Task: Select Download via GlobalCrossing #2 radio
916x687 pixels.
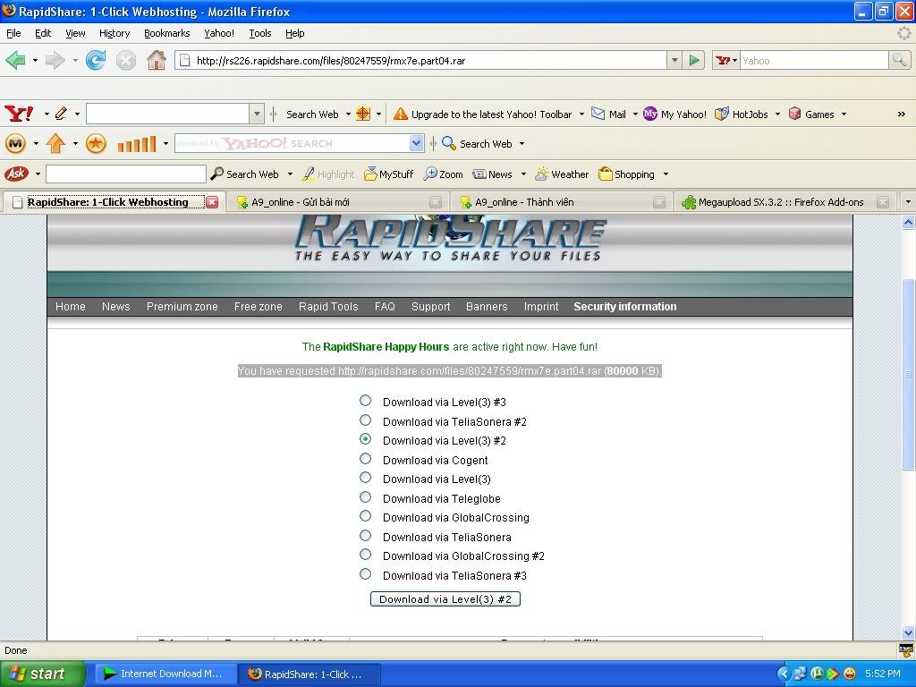Action: pos(365,555)
